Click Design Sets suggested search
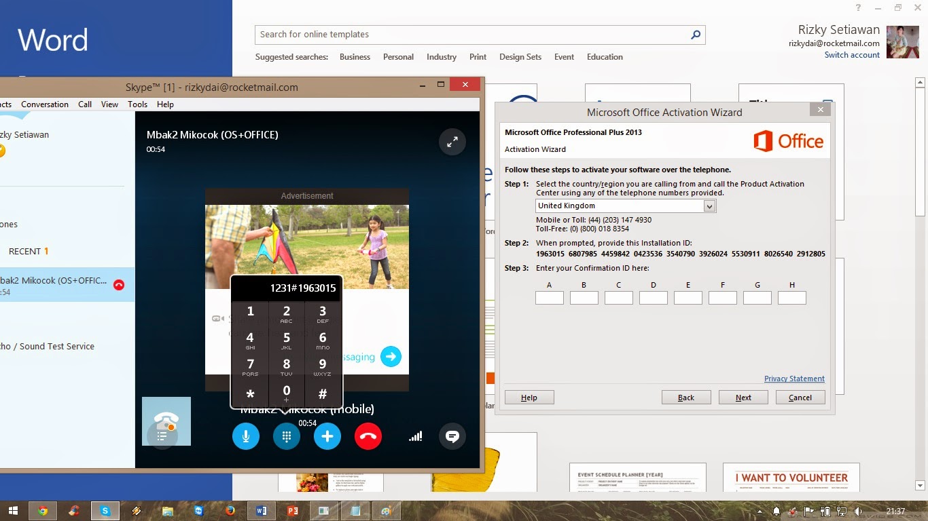Screen dimensions: 928x521 tap(520, 57)
